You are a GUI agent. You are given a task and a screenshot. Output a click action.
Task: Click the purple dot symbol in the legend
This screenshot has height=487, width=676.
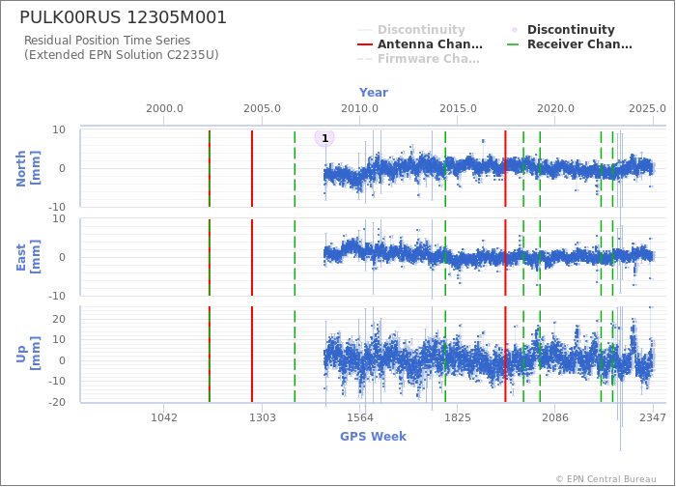pyautogui.click(x=515, y=30)
